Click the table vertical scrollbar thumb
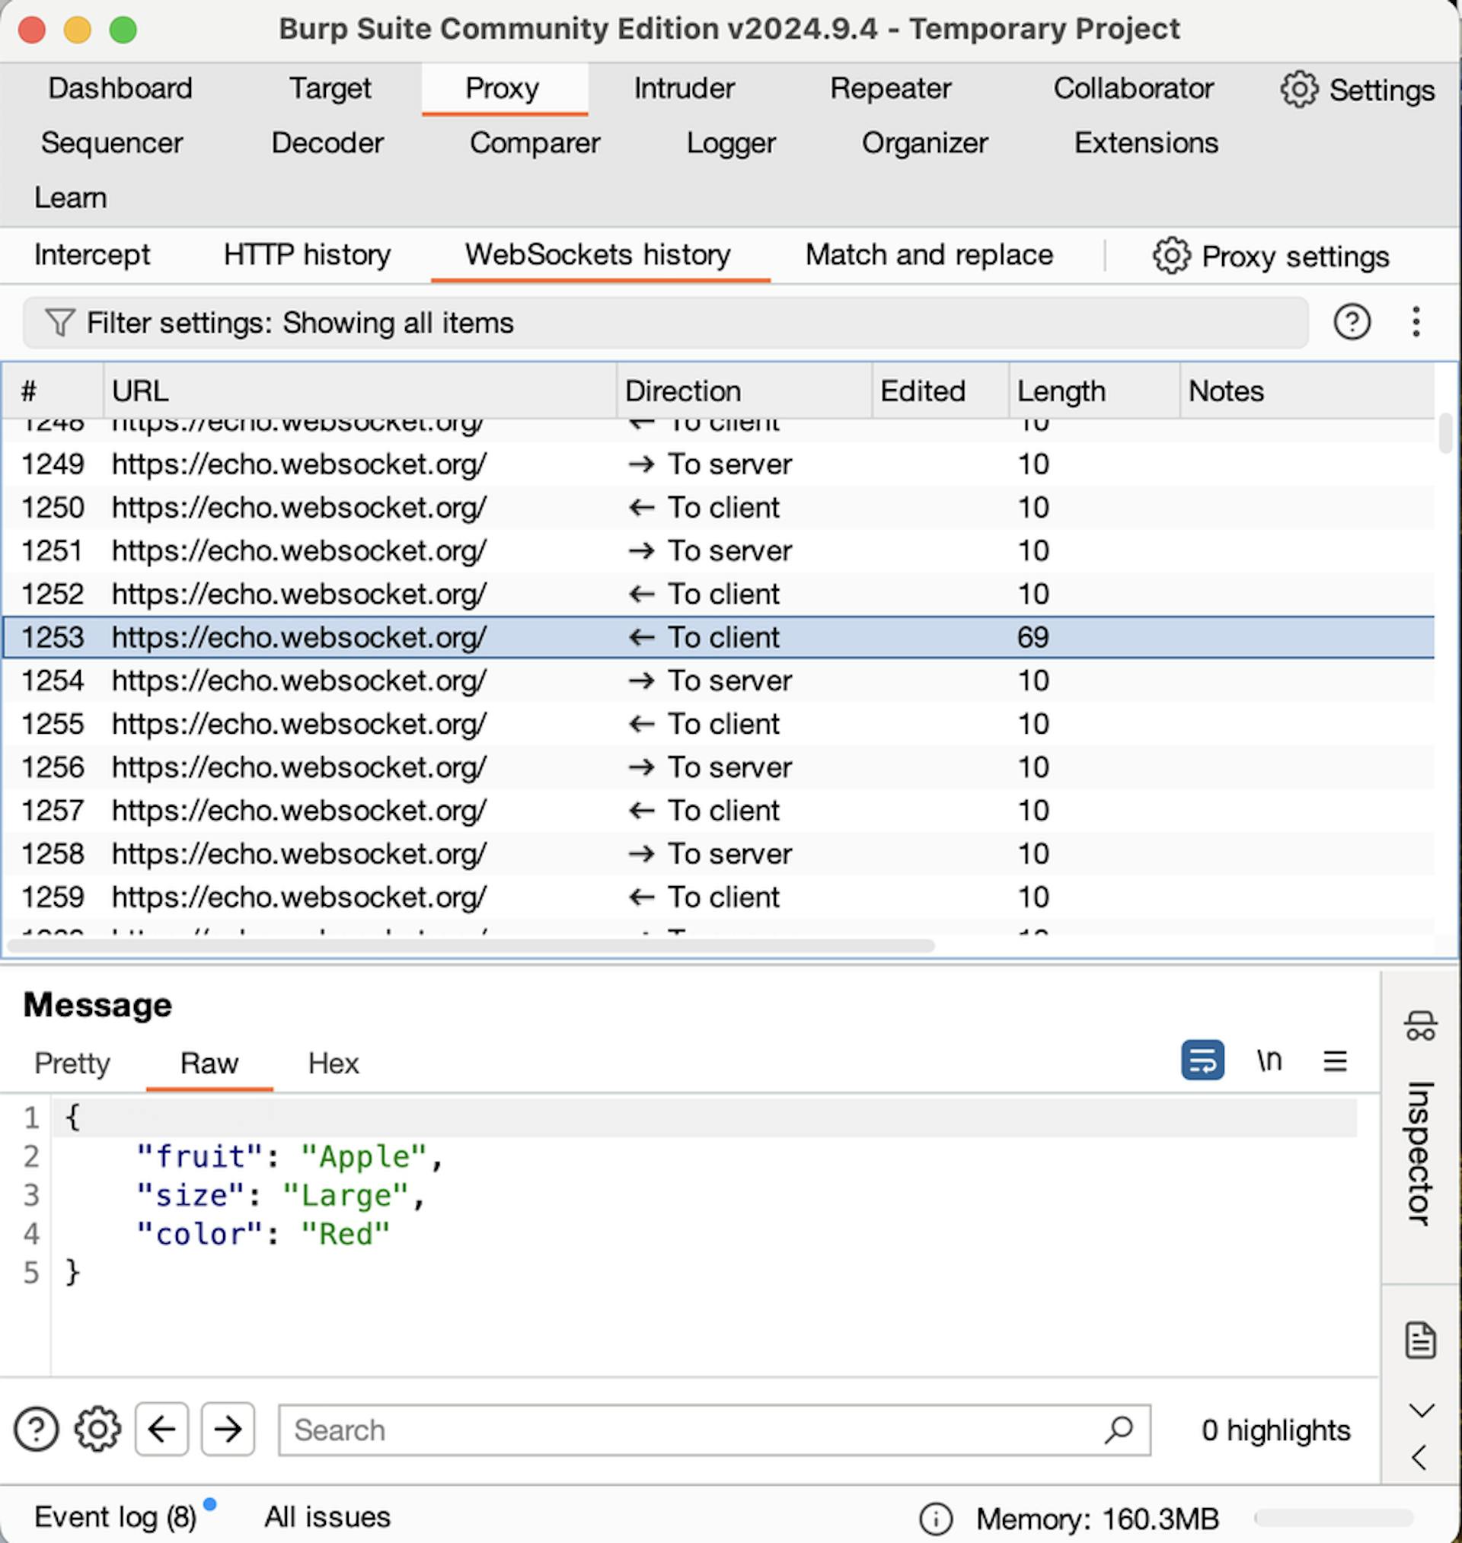 [x=1444, y=433]
